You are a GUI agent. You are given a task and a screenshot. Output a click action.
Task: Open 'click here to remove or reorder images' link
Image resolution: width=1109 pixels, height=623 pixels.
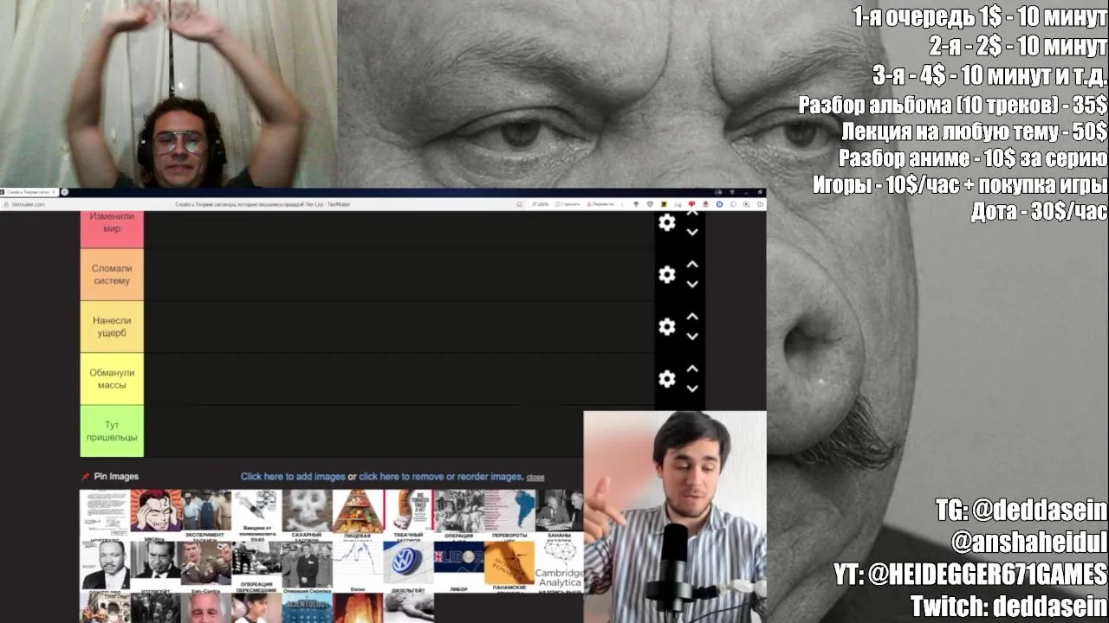[441, 477]
